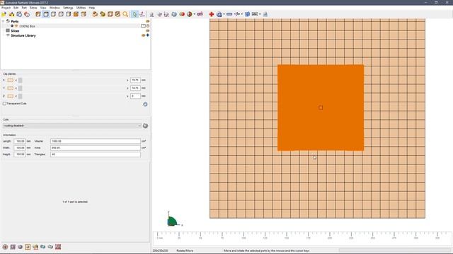Open the Utilities menu
The height and width of the screenshot is (254, 453).
pyautogui.click(x=81, y=8)
